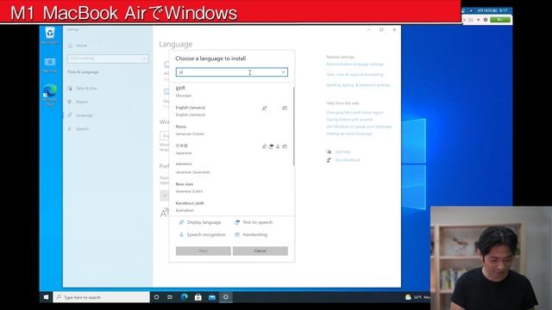
Task: Select the Dhundari language entry
Action: (232, 91)
